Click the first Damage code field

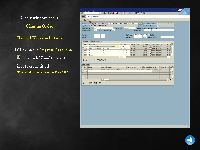point(97,35)
